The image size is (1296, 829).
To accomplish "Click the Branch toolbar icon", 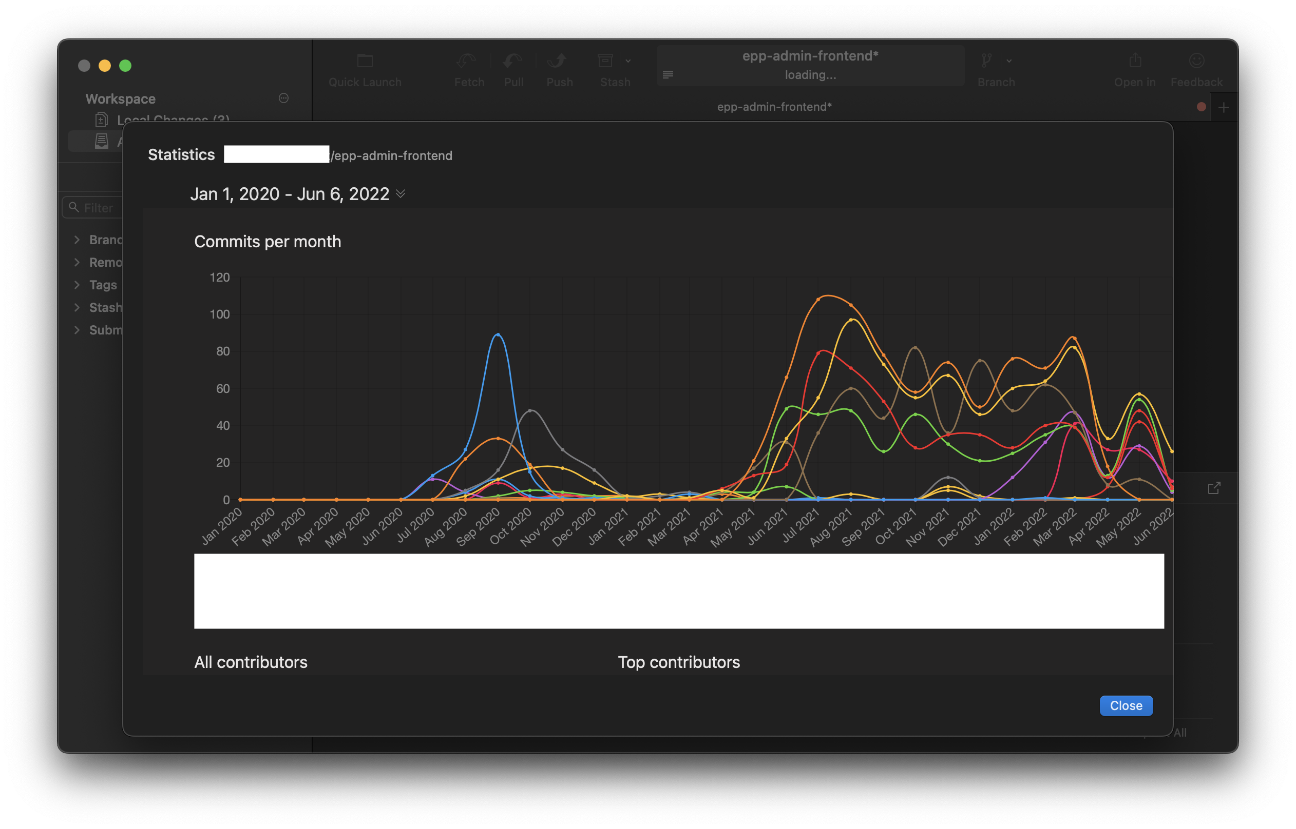I will (986, 61).
